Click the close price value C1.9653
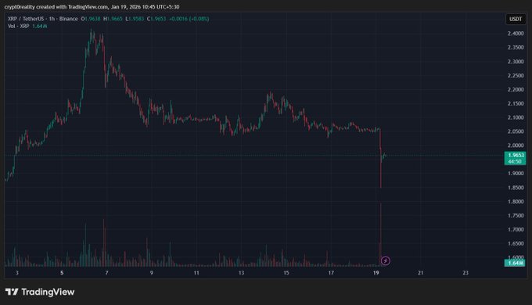Viewport: 532px width, 305px height. pos(156,19)
